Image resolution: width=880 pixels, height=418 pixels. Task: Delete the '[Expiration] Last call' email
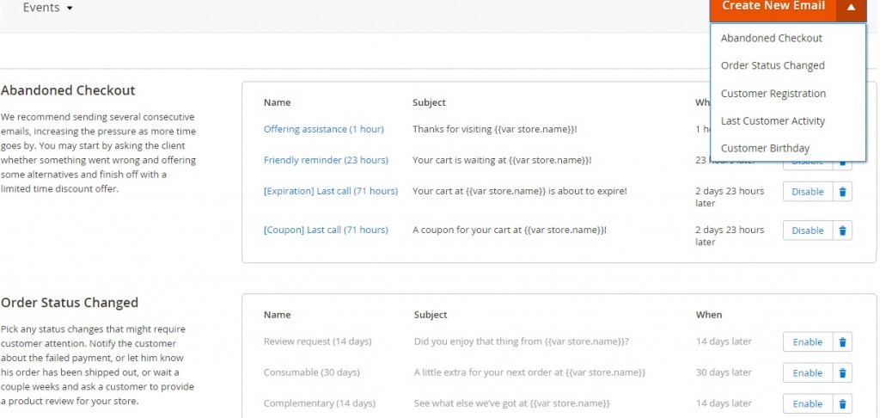tap(843, 192)
